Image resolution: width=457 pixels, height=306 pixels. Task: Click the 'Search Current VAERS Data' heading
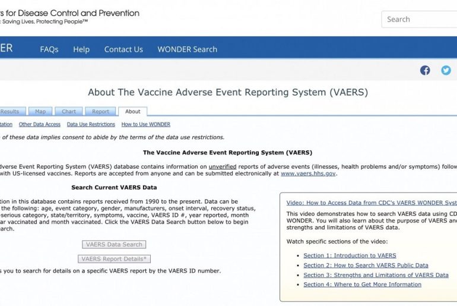point(114,188)
